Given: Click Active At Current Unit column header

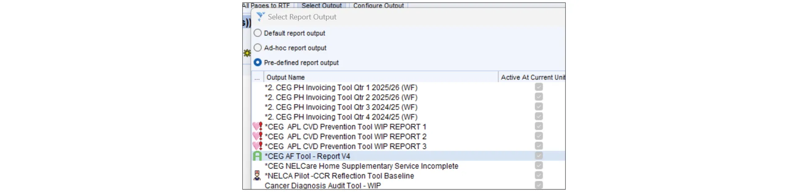Looking at the screenshot, I should [x=532, y=77].
